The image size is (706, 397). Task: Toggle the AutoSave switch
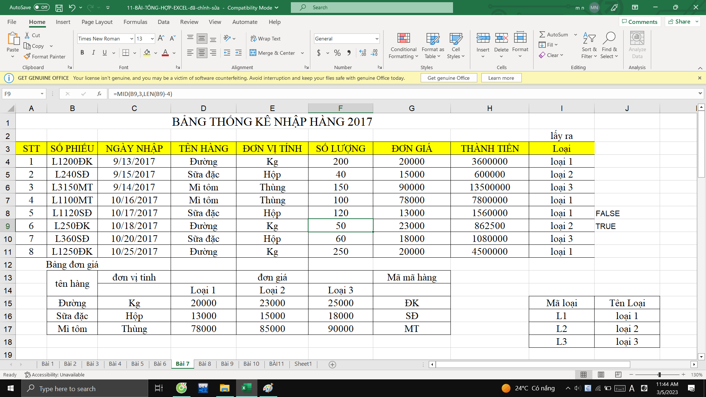pos(42,7)
